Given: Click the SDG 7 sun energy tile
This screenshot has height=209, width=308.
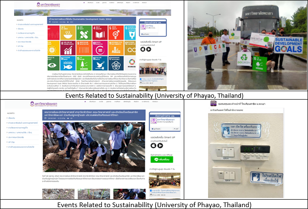Looking at the screenshot, I should coord(53,48).
